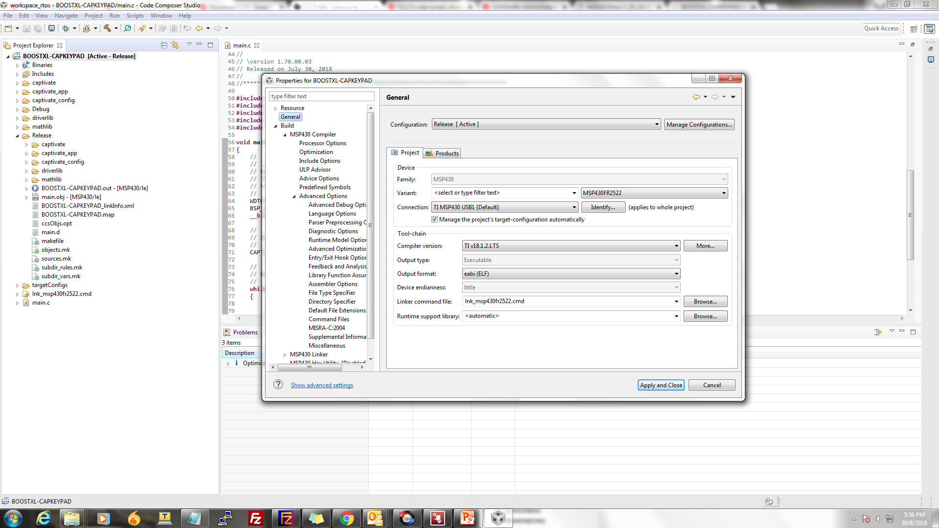The height and width of the screenshot is (528, 939).
Task: Click the Save icon in main toolbar
Action: tap(27, 28)
